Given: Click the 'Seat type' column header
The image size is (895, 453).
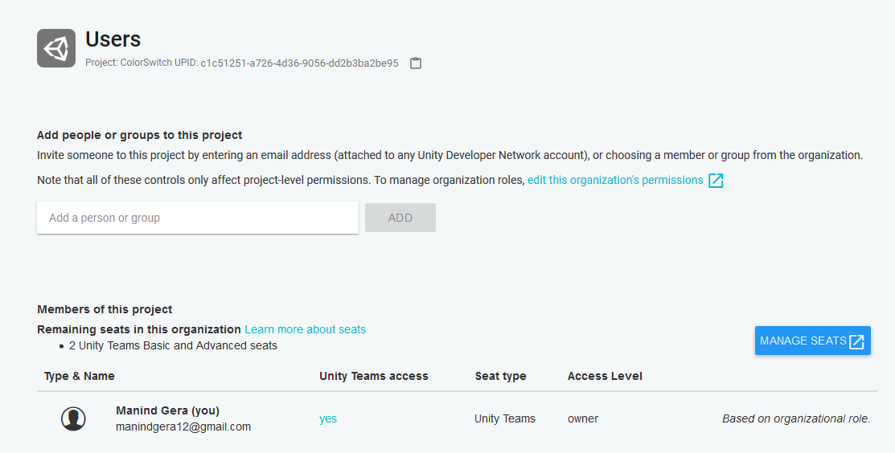Looking at the screenshot, I should [501, 376].
